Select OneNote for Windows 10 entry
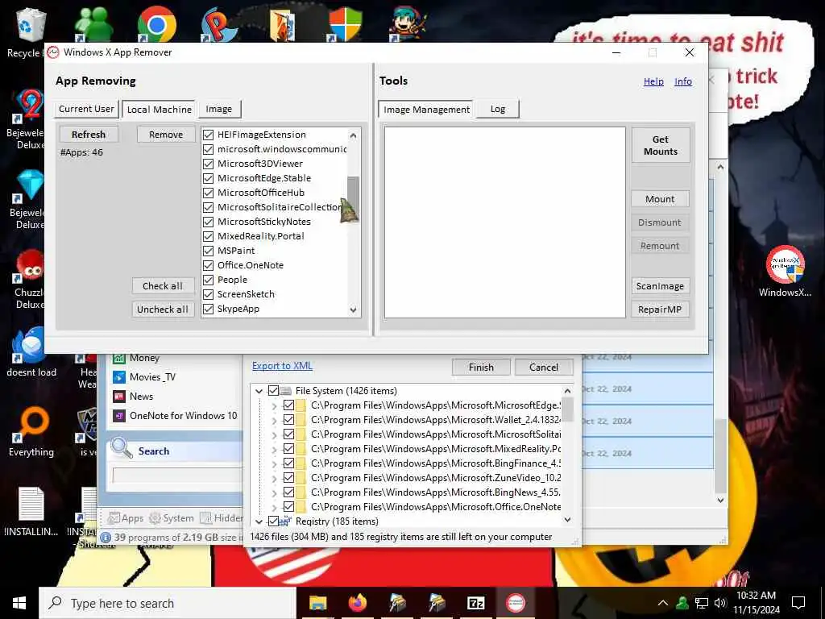Image resolution: width=825 pixels, height=619 pixels. point(183,416)
